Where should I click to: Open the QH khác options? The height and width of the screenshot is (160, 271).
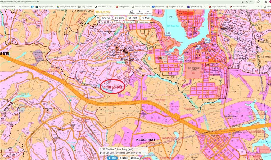tap(134, 158)
